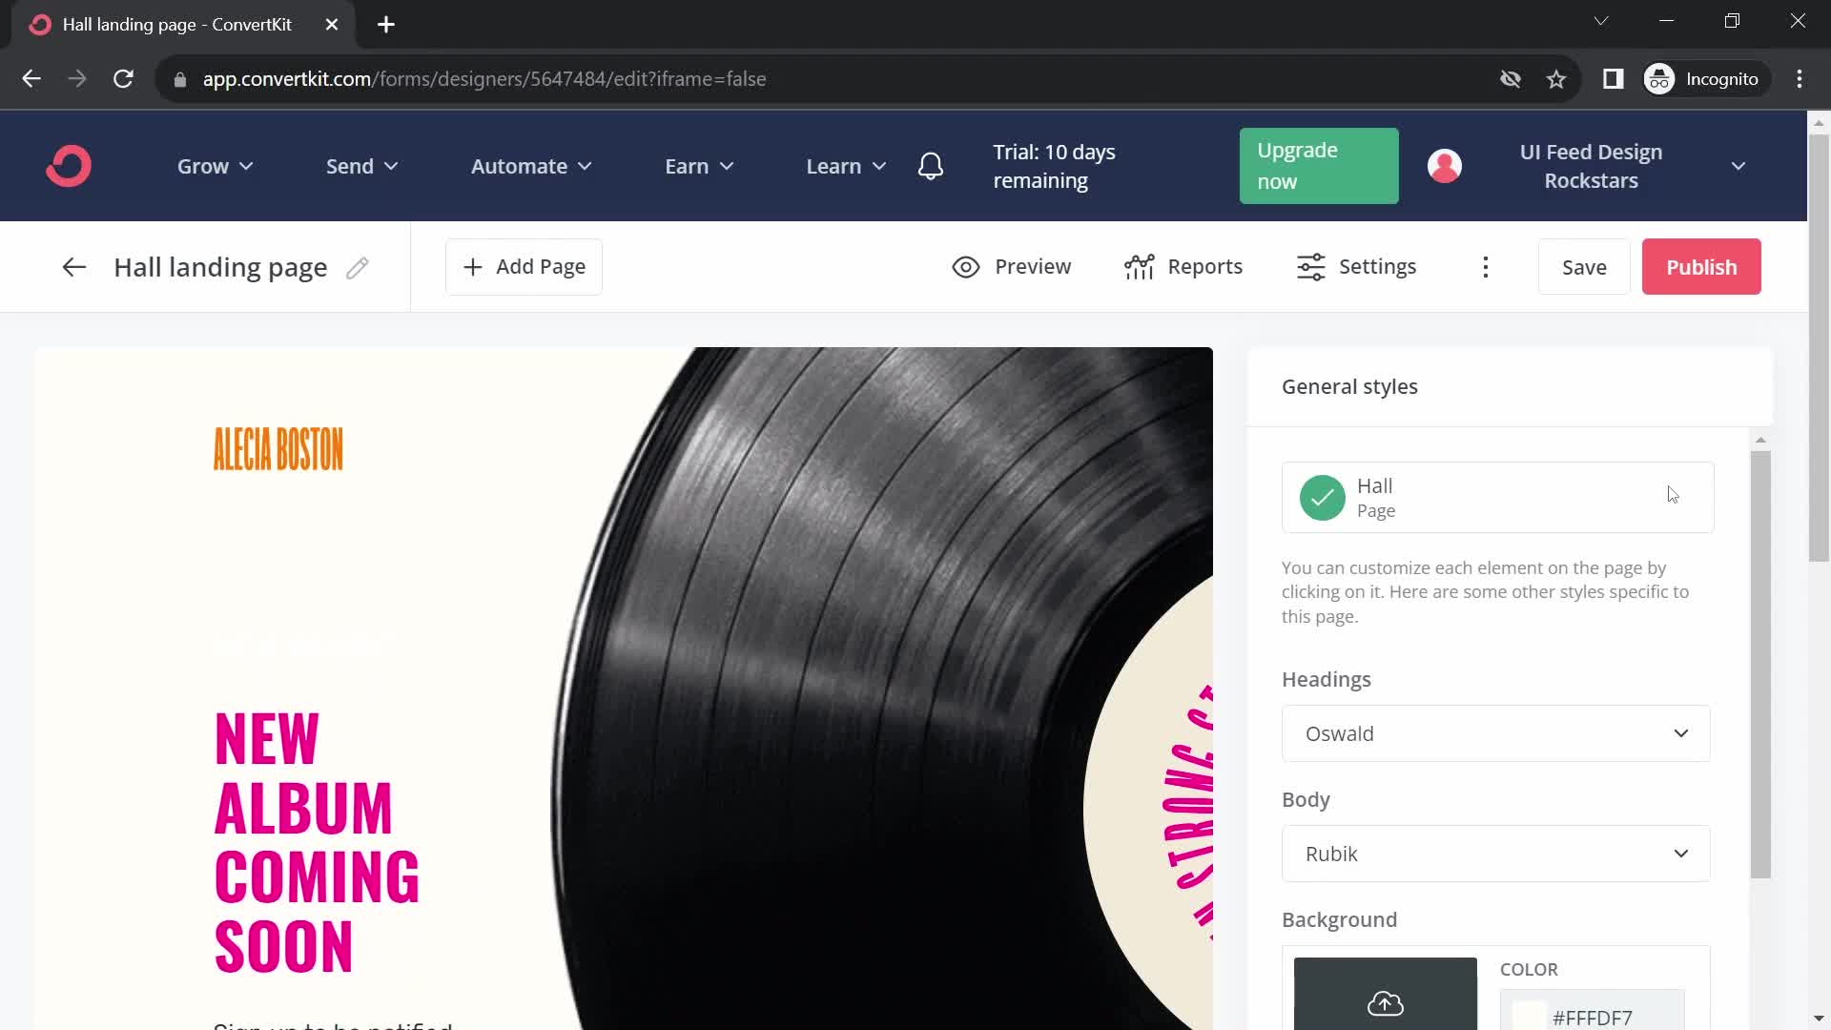Click the Hall landing page title
The image size is (1831, 1030).
point(220,267)
